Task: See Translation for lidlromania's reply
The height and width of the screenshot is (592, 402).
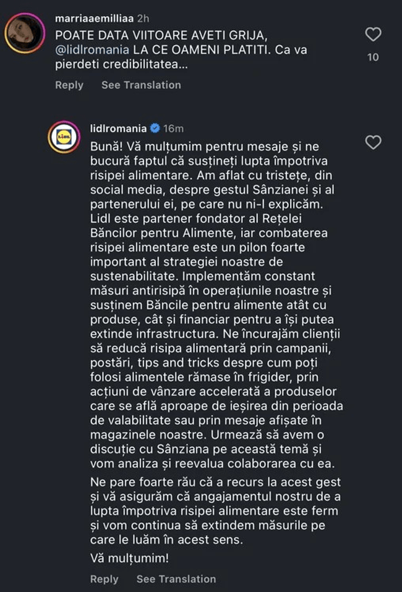Action: pyautogui.click(x=176, y=579)
